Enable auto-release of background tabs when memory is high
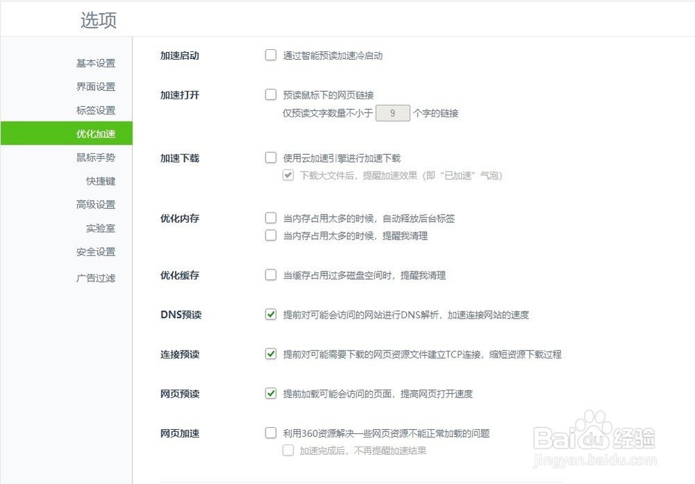Image resolution: width=695 pixels, height=484 pixels. [270, 217]
